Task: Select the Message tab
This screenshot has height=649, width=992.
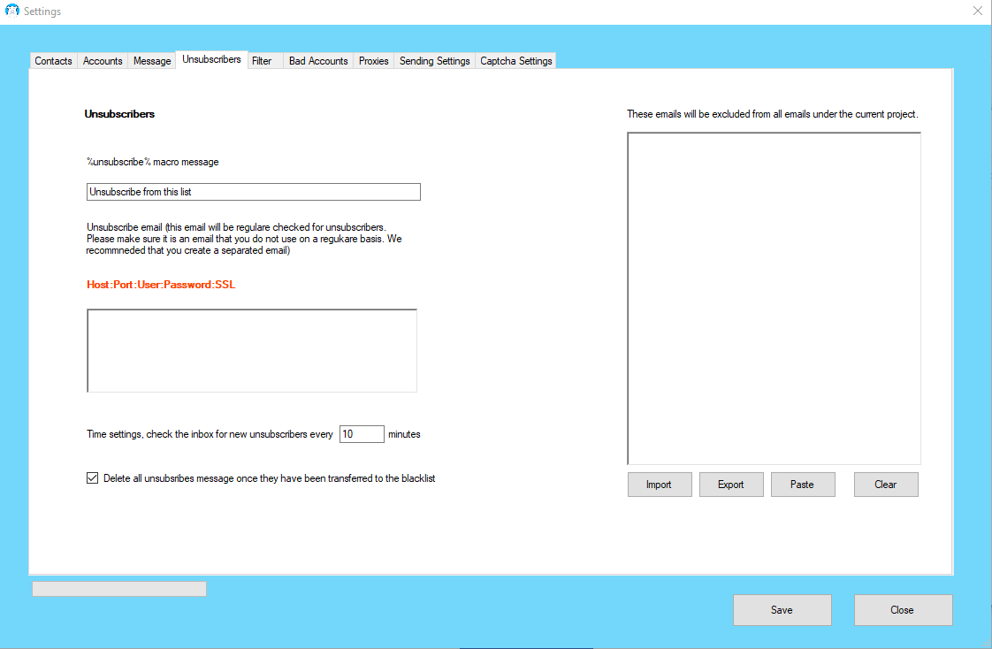Action: [x=152, y=61]
